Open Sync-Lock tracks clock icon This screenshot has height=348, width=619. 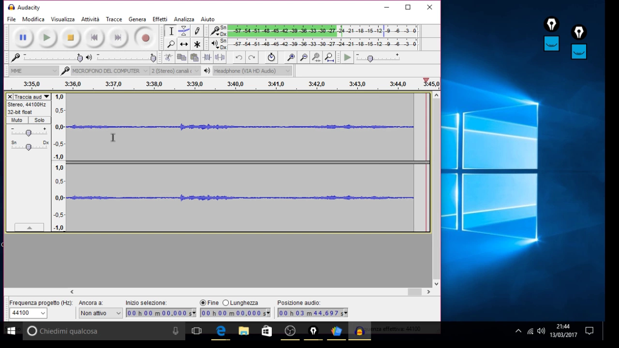pos(271,58)
